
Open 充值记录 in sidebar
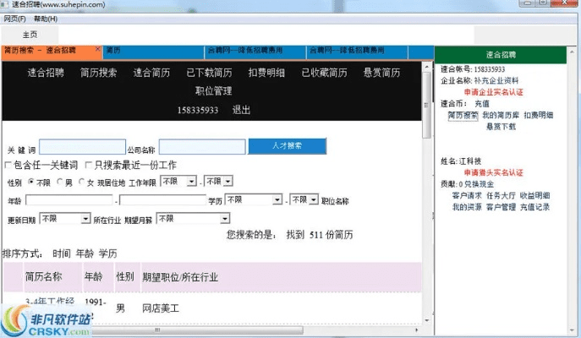534,207
